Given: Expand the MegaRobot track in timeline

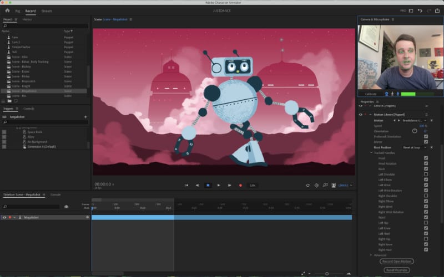Looking at the screenshot, I should click(x=15, y=217).
